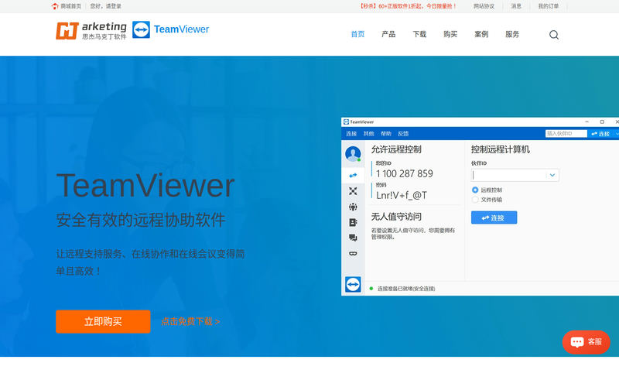Select the remote control arrows sidebar icon
The height and width of the screenshot is (387, 619).
tap(353, 175)
